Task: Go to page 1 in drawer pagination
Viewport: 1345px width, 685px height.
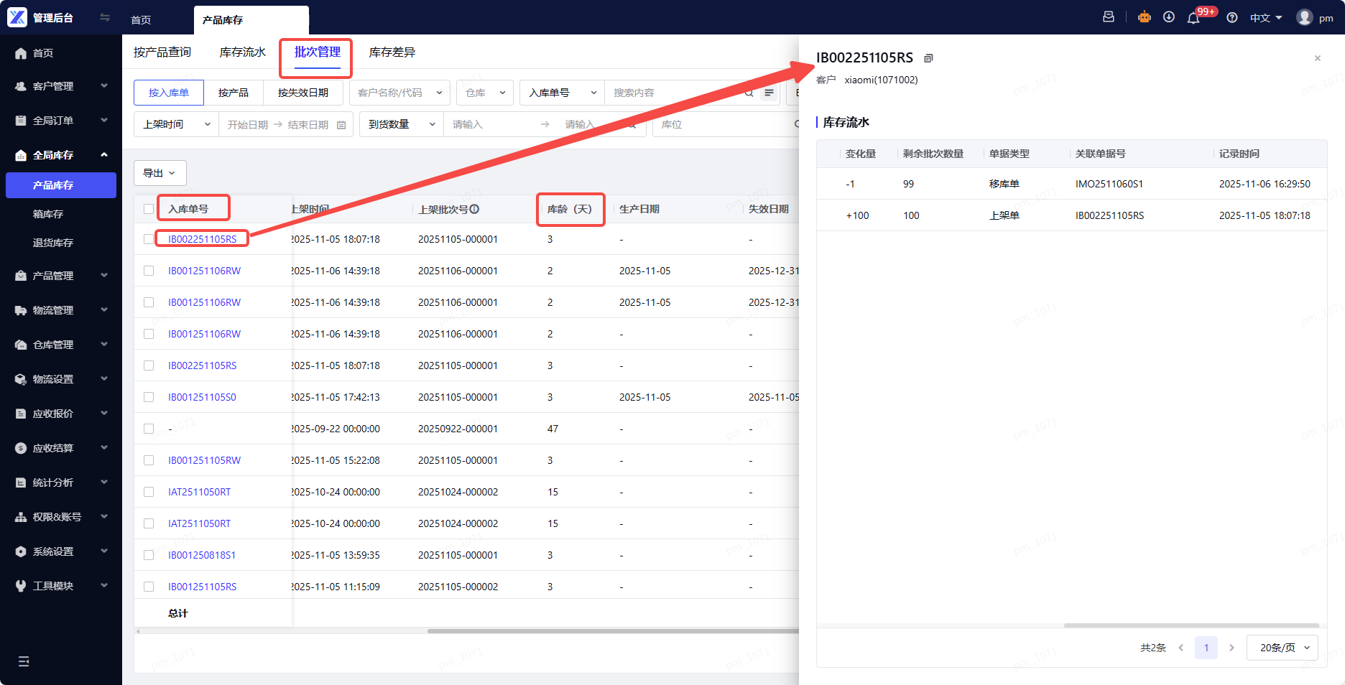Action: (1206, 648)
